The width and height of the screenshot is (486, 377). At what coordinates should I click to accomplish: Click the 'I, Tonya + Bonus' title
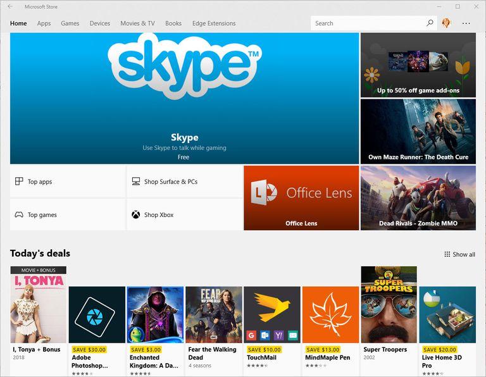point(37,349)
